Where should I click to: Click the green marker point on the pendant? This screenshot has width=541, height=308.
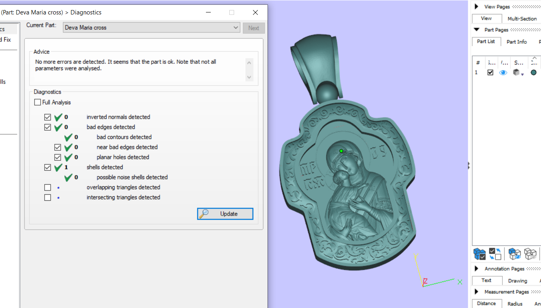point(341,151)
